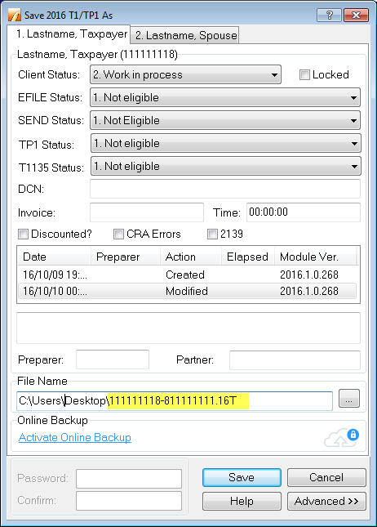377x527 pixels.
Task: Click the browse ellipsis button beside File Name
Action: [348, 398]
